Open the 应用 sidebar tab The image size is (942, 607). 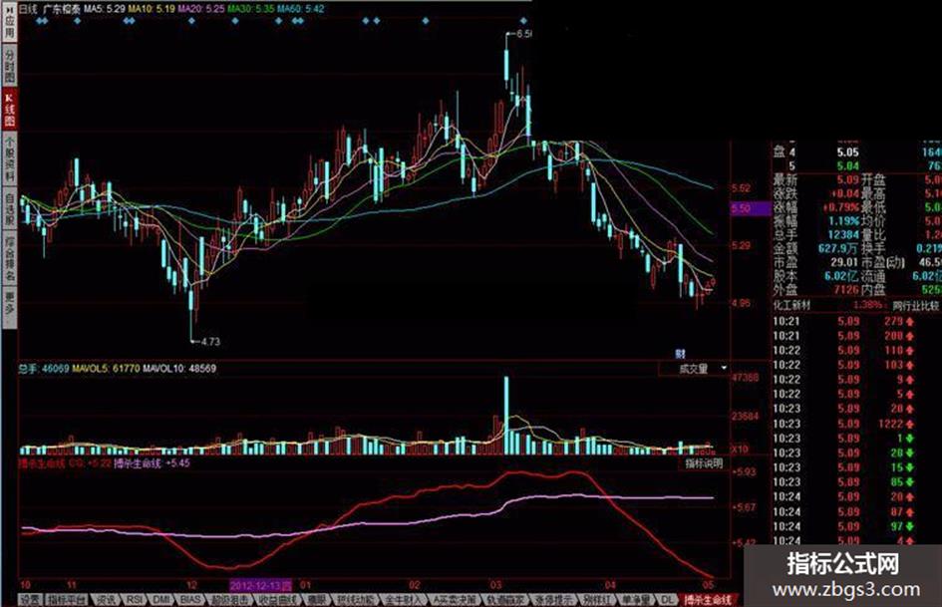pyautogui.click(x=9, y=24)
